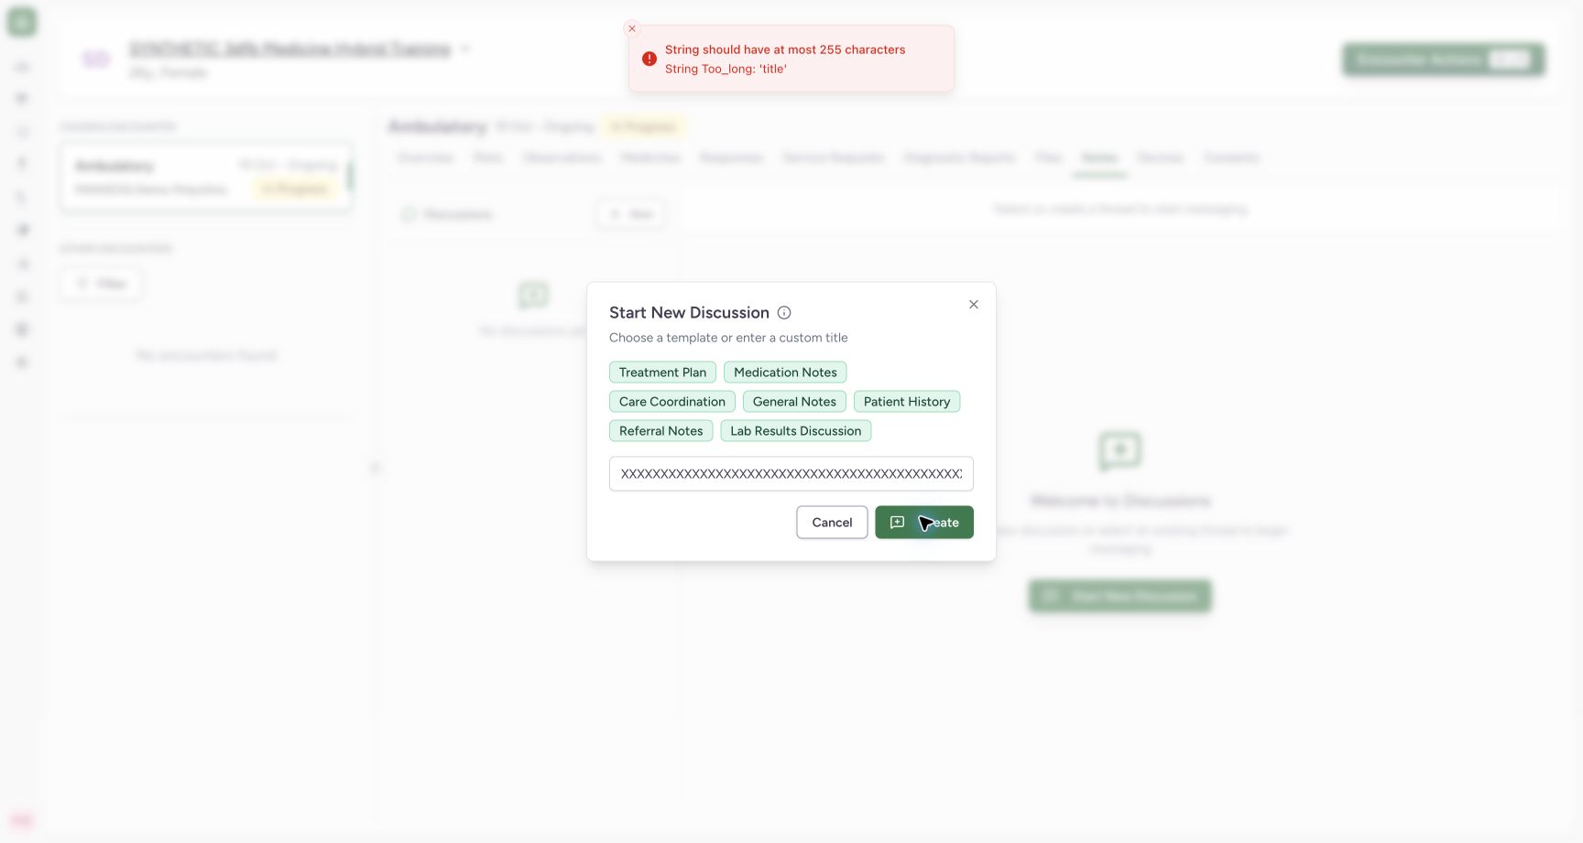Open the app logo at sidebar top
Image resolution: width=1583 pixels, height=843 pixels.
[x=22, y=22]
